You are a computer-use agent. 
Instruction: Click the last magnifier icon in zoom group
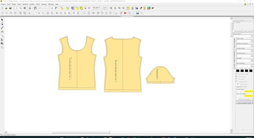point(123,8)
